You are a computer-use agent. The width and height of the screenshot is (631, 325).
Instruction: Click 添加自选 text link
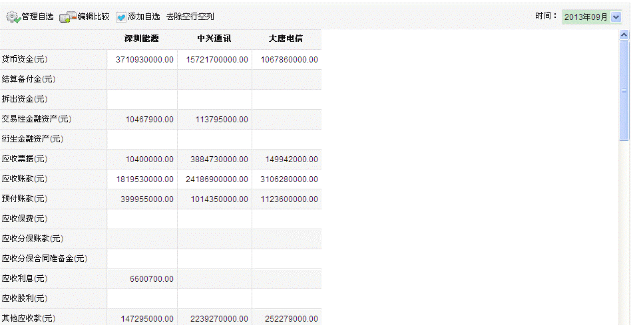click(144, 17)
